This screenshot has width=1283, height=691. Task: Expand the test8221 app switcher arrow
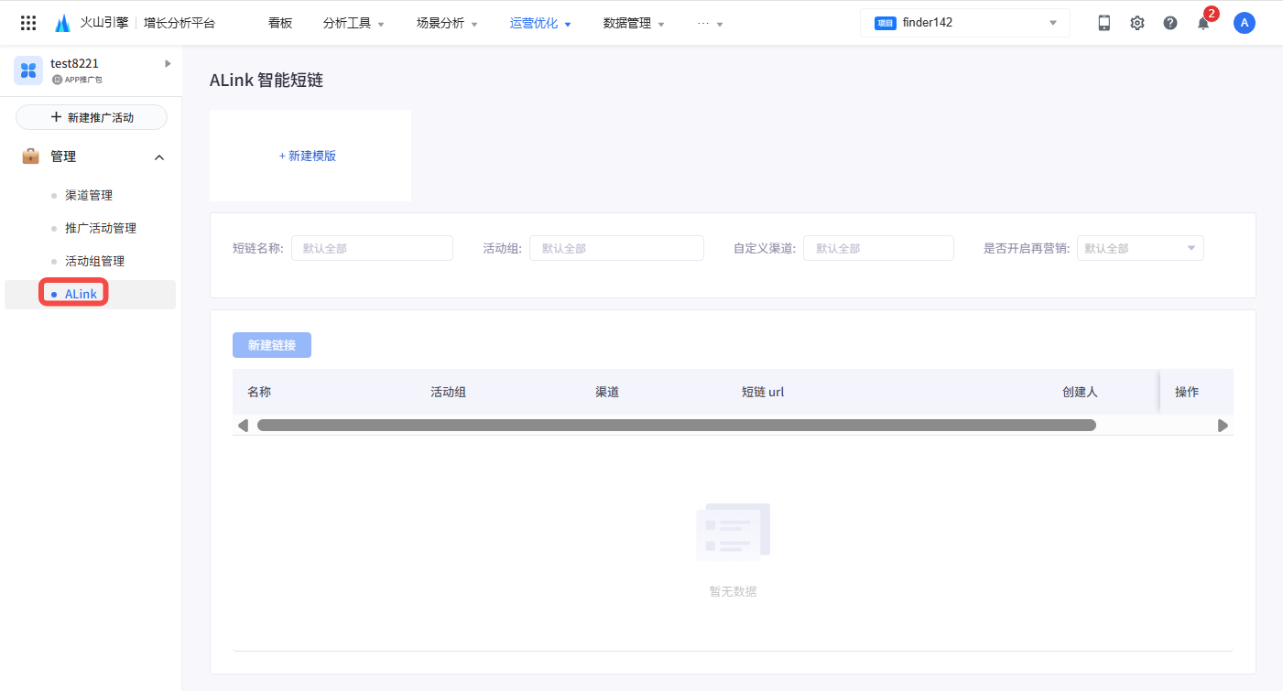(x=168, y=63)
